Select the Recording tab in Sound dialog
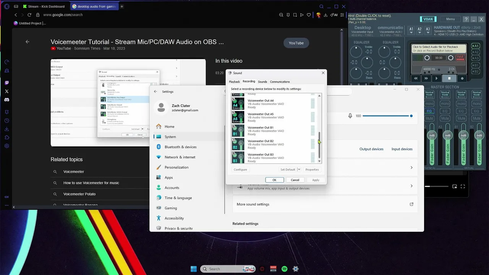This screenshot has width=489, height=275. click(x=249, y=81)
